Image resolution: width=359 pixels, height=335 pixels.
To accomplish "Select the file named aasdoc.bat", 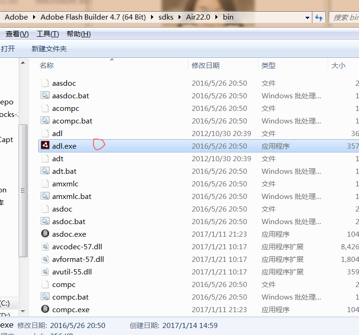I will [x=70, y=96].
